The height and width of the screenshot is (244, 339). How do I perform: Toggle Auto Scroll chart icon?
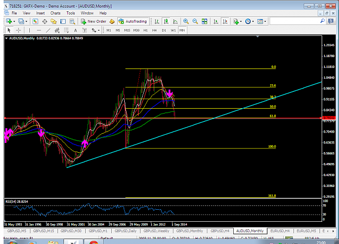(x=215, y=21)
